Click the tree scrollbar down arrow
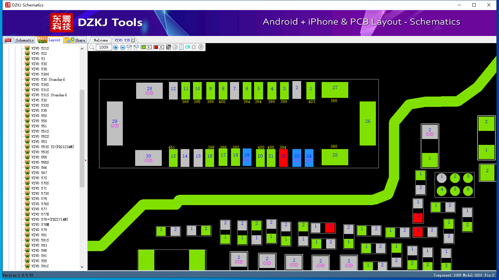 [82, 267]
